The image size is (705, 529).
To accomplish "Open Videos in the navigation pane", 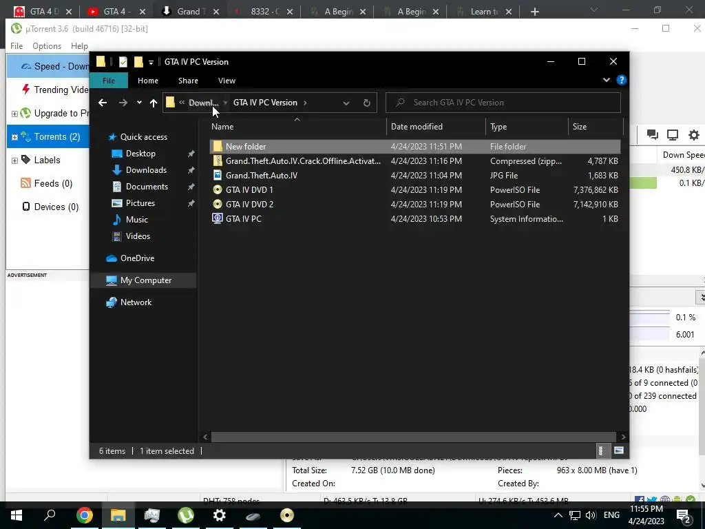I will [138, 236].
